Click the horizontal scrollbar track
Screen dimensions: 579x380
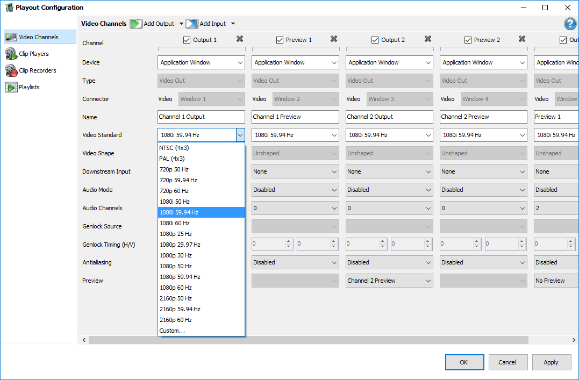pos(548,340)
